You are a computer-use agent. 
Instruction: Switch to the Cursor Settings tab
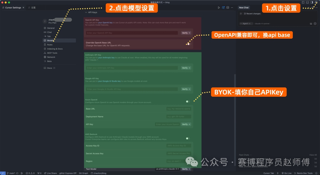[13, 7]
